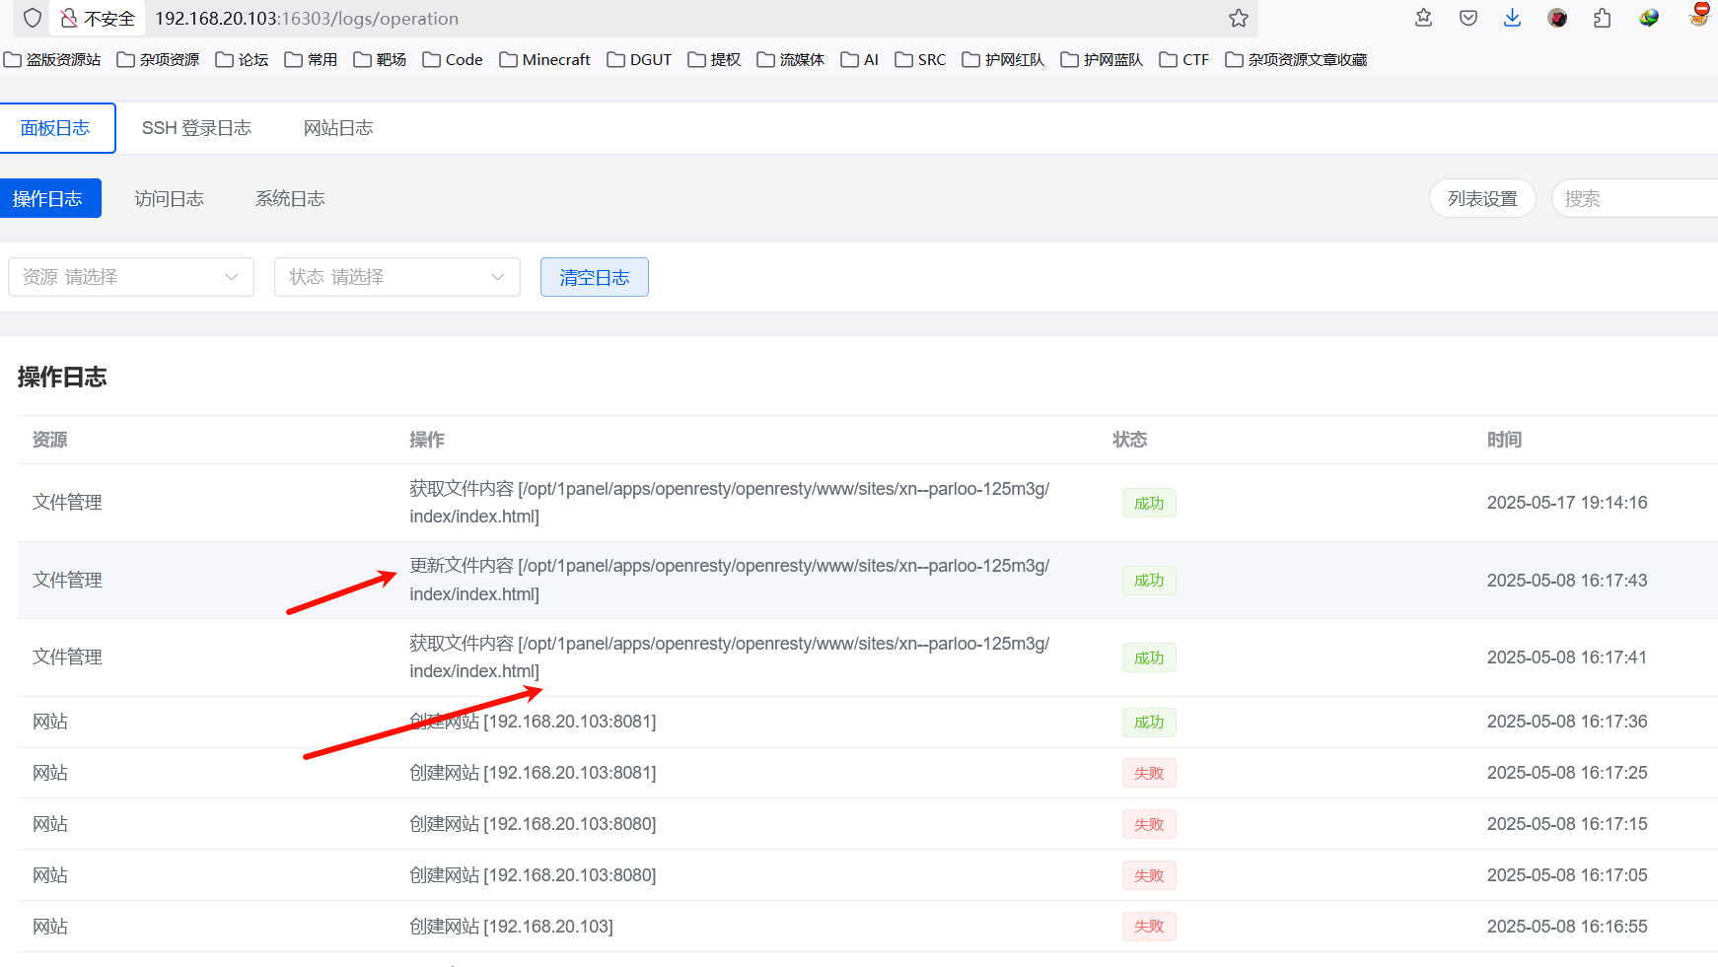Expand the 状态 请选择 dropdown
1718x967 pixels.
[x=396, y=277]
